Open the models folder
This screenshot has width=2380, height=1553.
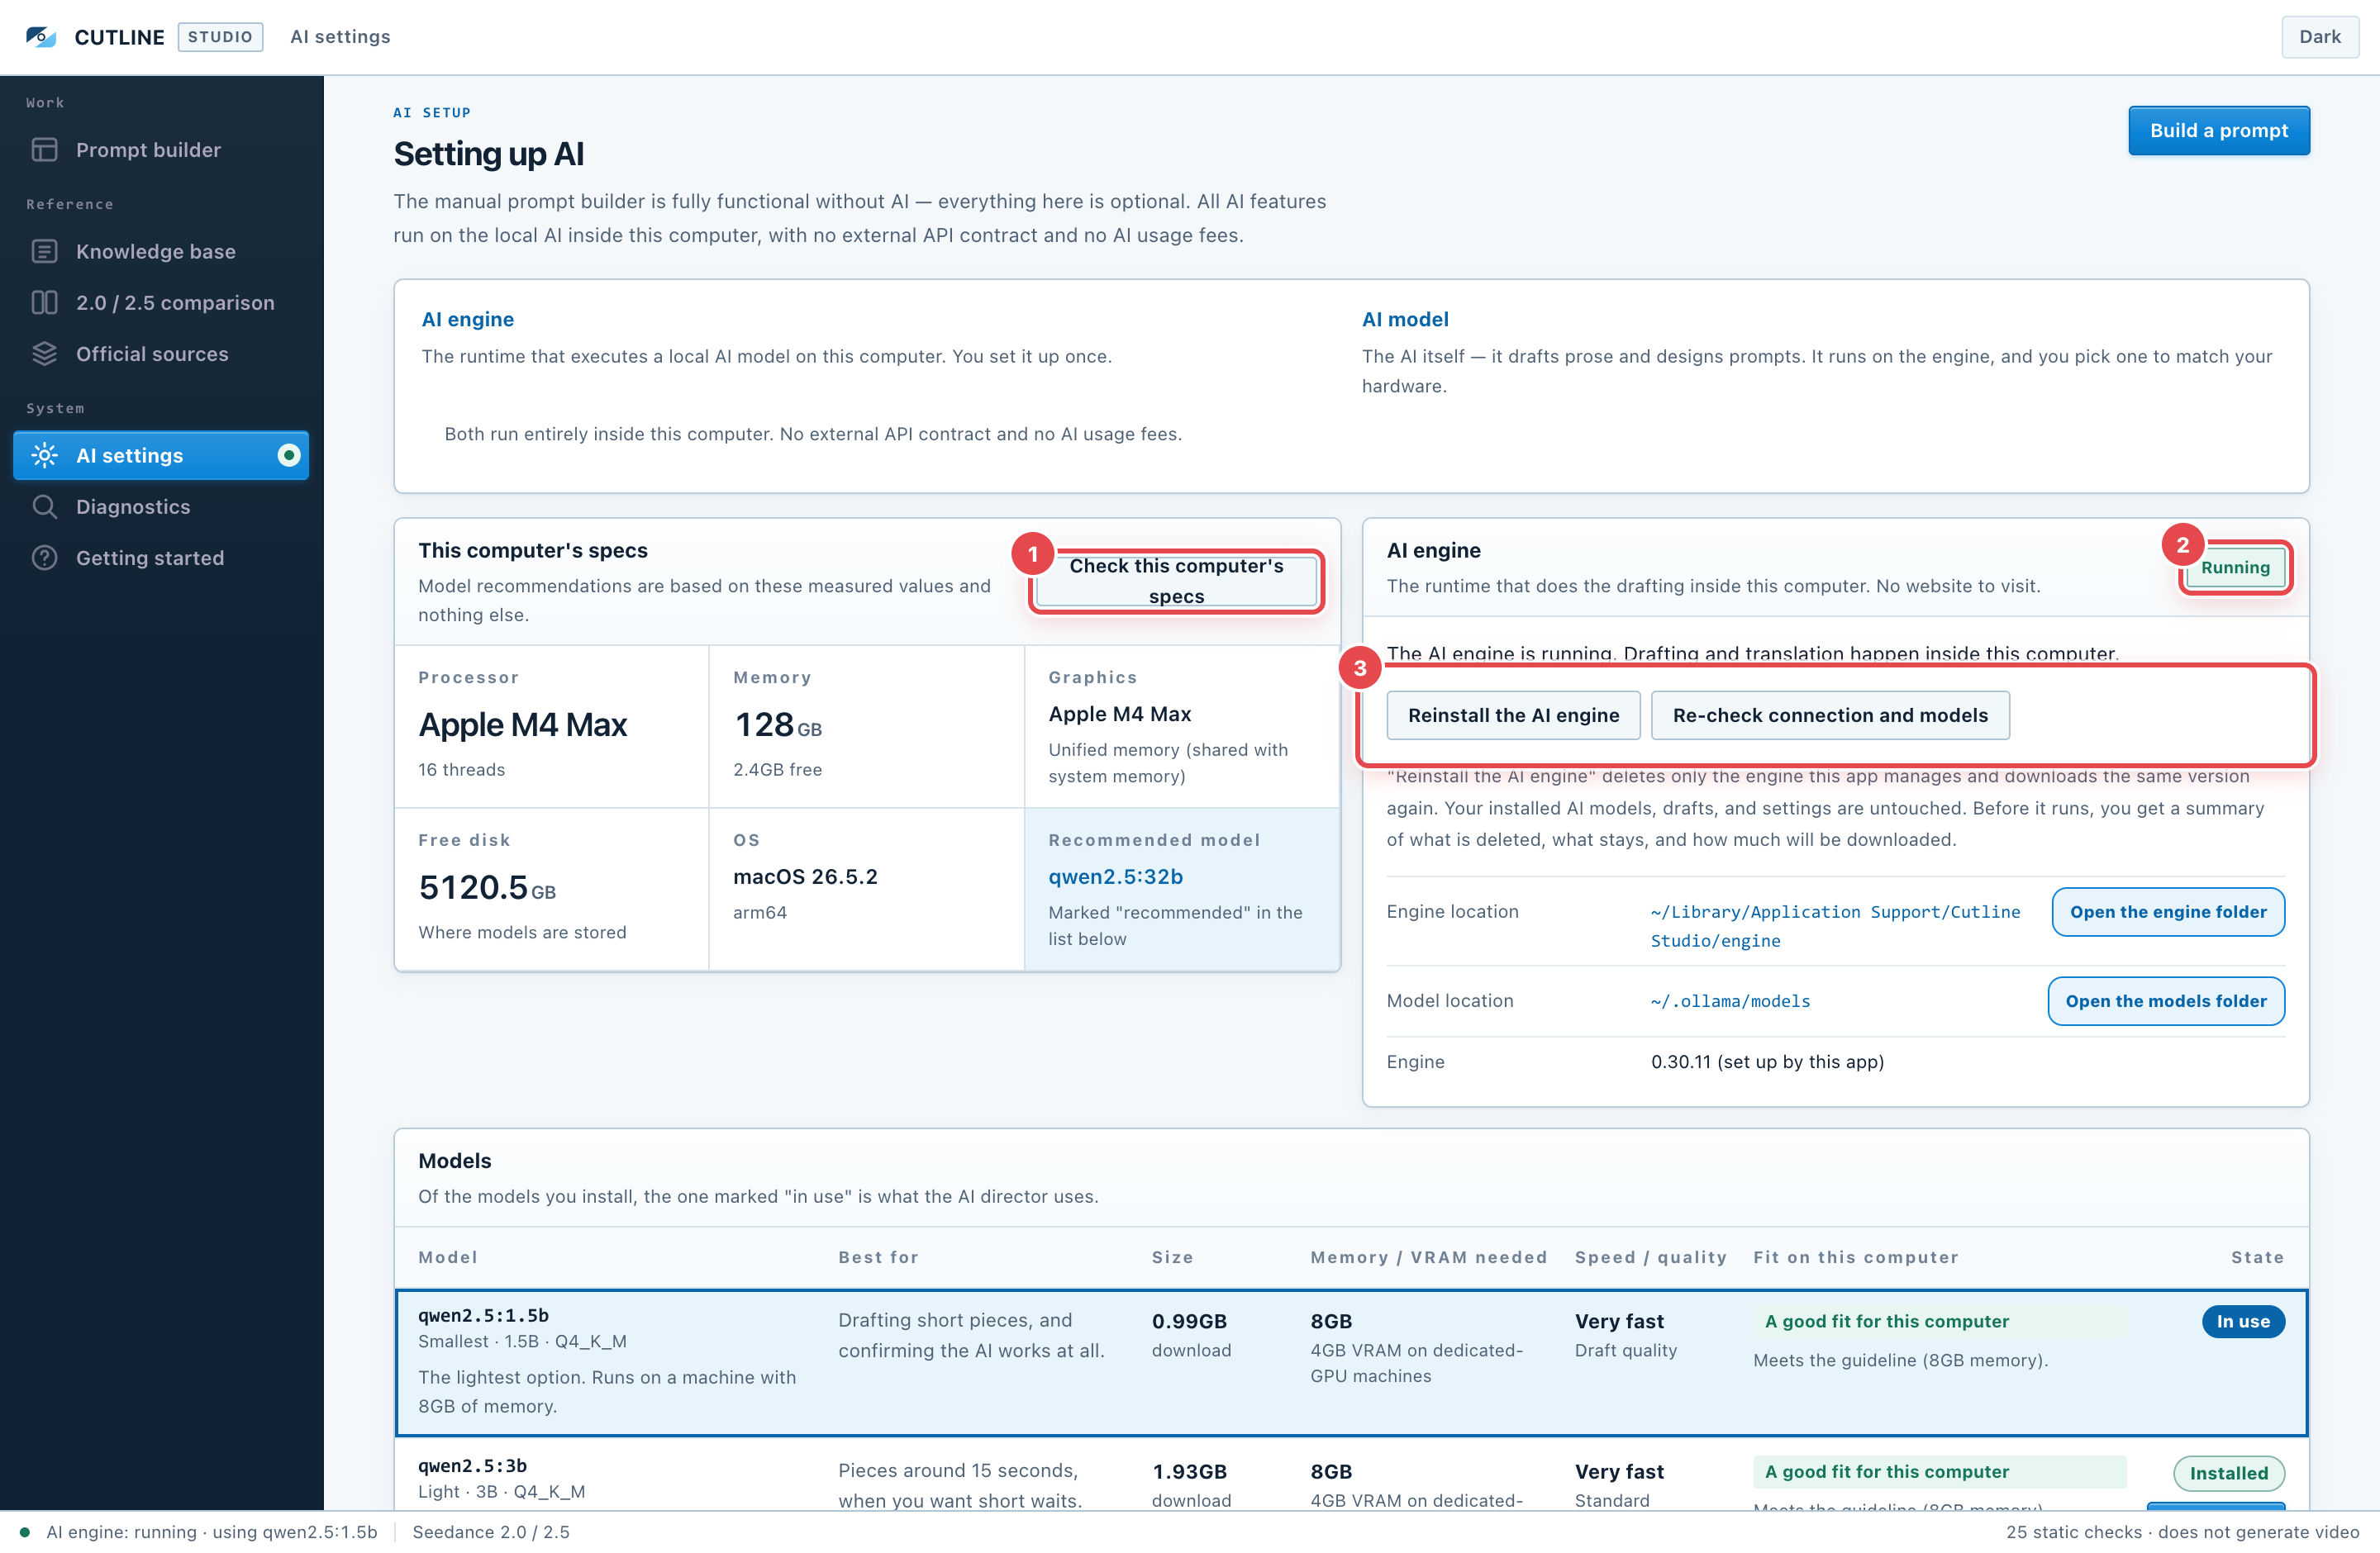click(2166, 1001)
